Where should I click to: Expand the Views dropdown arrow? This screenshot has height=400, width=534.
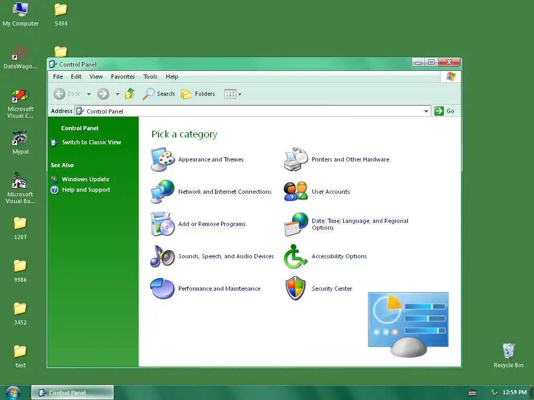(x=239, y=94)
